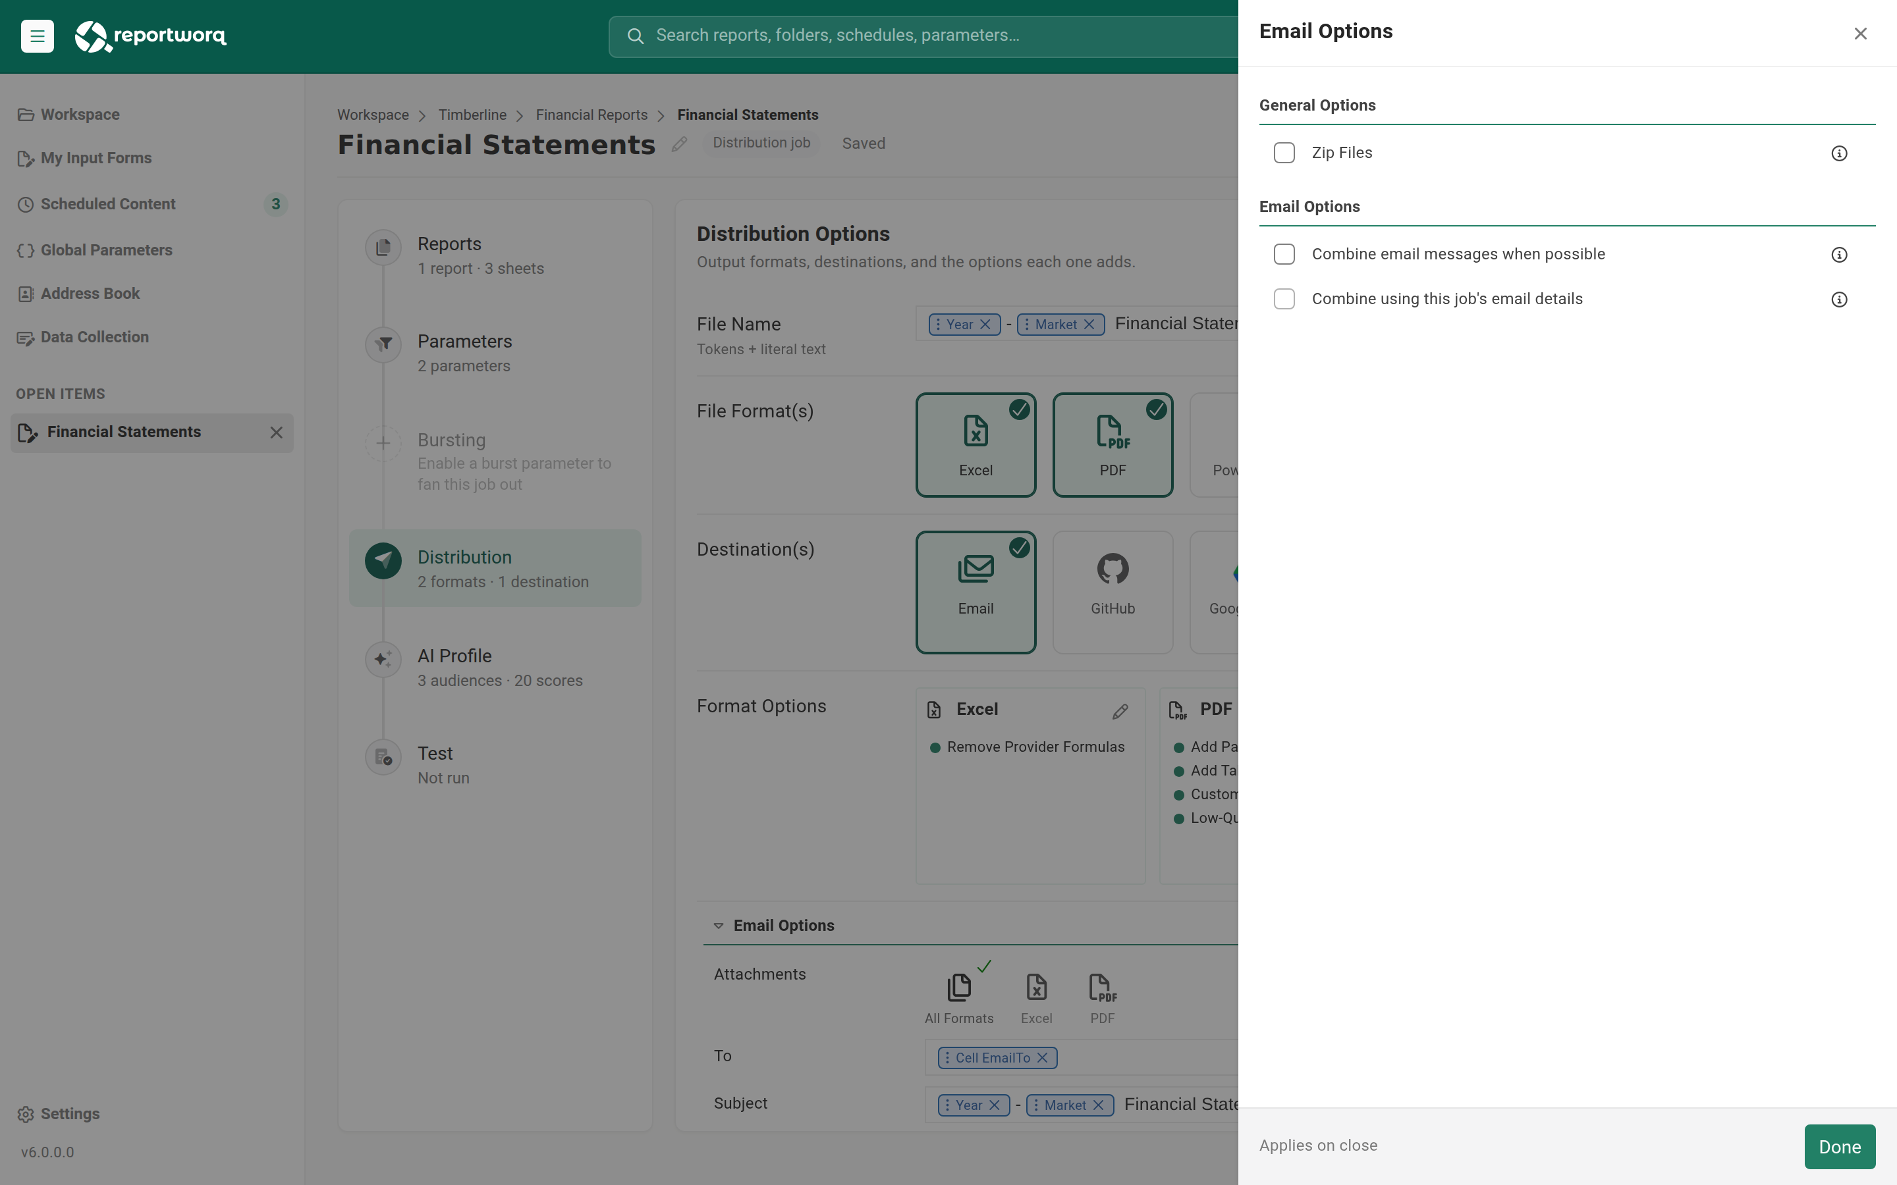
Task: Toggle the Email destination card
Action: [976, 592]
